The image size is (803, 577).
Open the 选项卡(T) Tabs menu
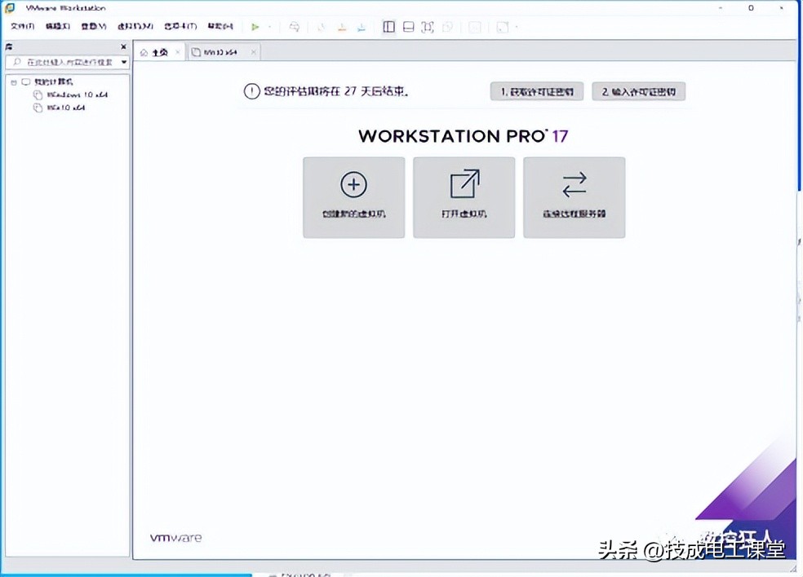pyautogui.click(x=180, y=26)
